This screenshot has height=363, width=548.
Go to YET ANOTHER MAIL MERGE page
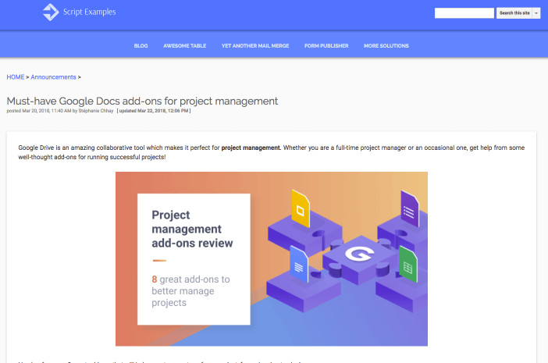click(x=255, y=46)
